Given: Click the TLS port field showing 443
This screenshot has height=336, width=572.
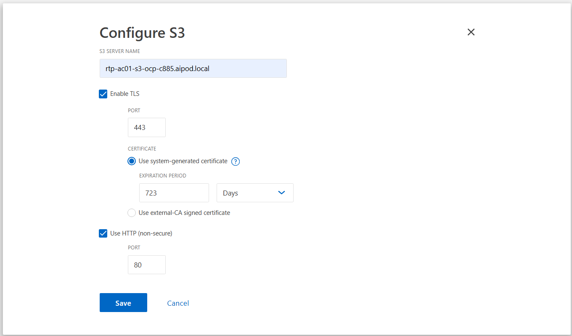Looking at the screenshot, I should click(x=146, y=127).
